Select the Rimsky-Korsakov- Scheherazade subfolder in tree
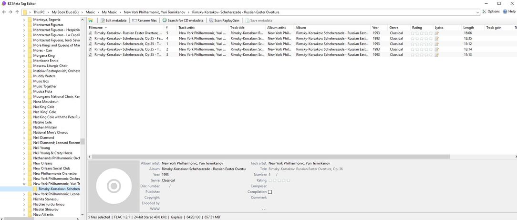 [x=59, y=189]
